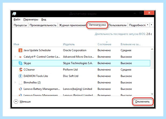Select the CCleaner row name

point(29,70)
